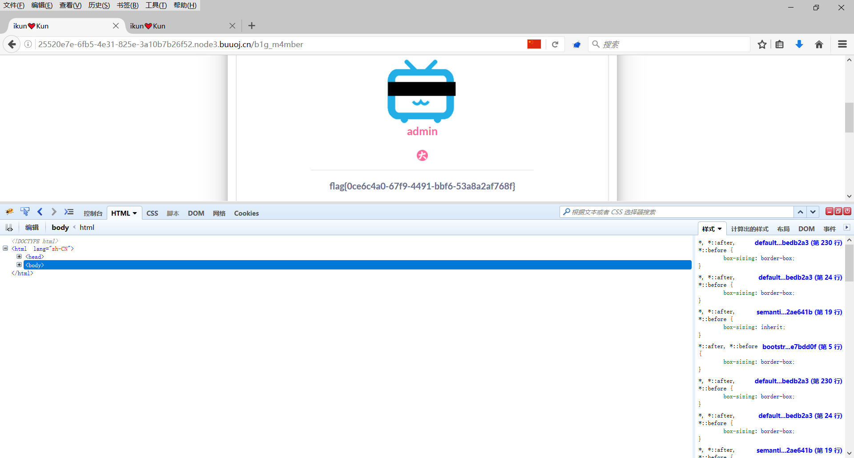Open the 计算出的样式 side tab
854x458 pixels.
tap(750, 229)
